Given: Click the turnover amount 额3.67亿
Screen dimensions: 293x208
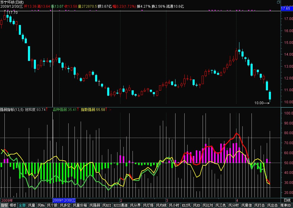Looking at the screenshot, I should [105, 6].
